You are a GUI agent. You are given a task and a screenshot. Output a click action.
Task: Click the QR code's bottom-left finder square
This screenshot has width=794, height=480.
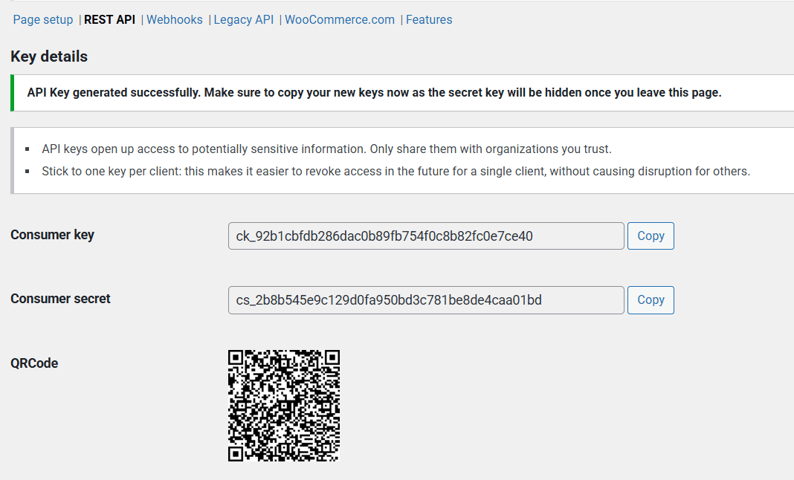[236, 454]
